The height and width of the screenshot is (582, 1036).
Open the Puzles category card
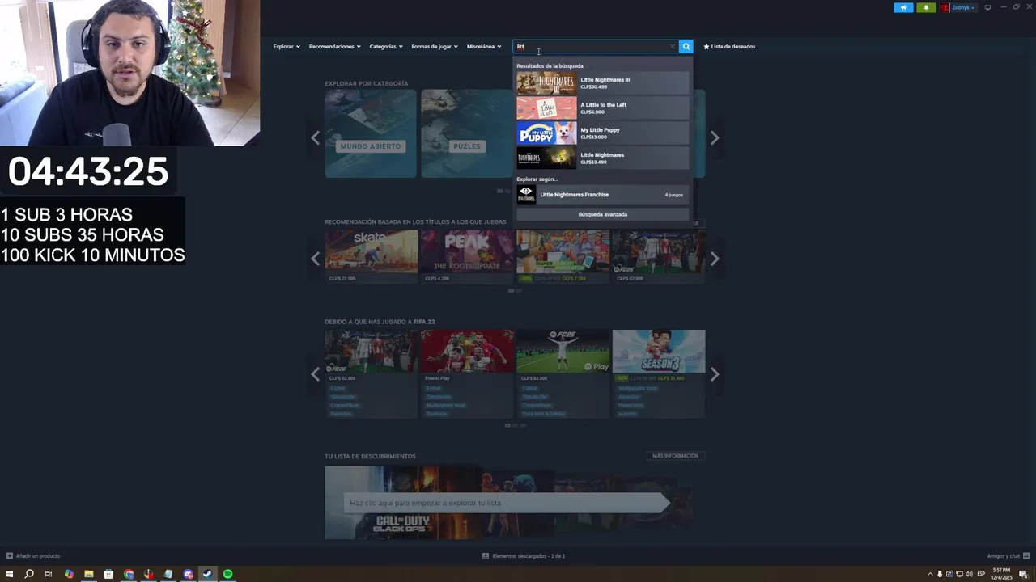[466, 133]
